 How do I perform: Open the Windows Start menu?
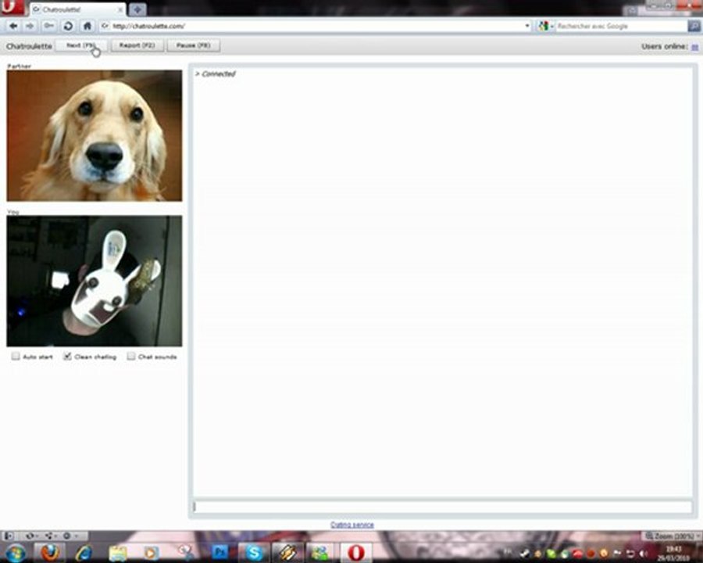15,553
